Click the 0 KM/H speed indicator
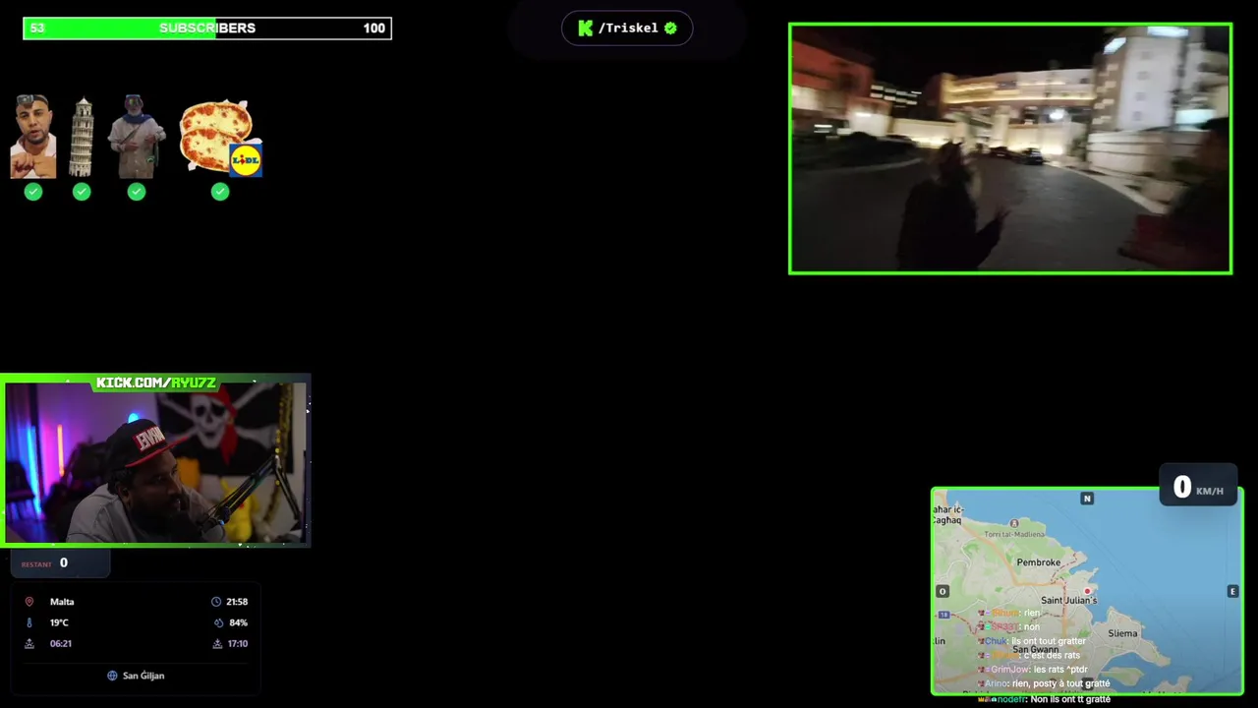The image size is (1258, 708). coord(1198,487)
